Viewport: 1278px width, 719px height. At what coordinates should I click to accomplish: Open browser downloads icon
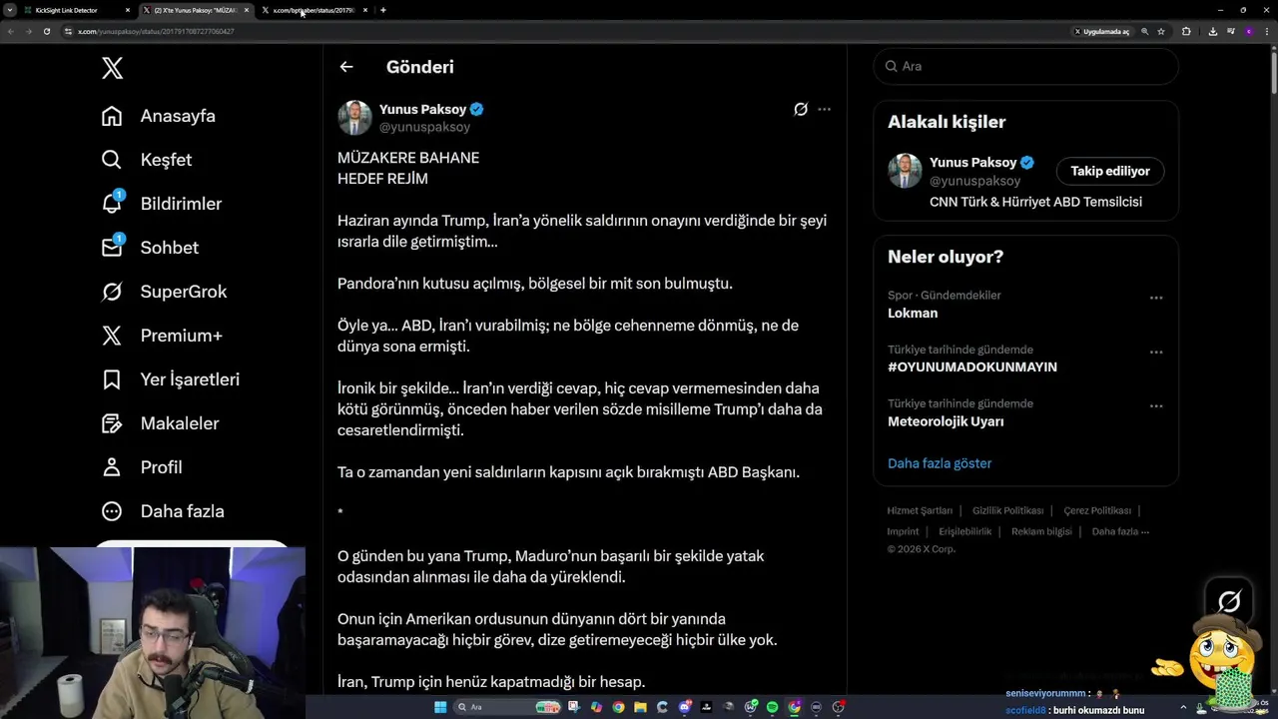[1213, 31]
